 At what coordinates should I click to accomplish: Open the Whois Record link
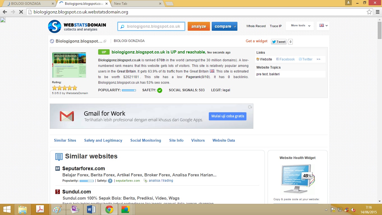(256, 26)
